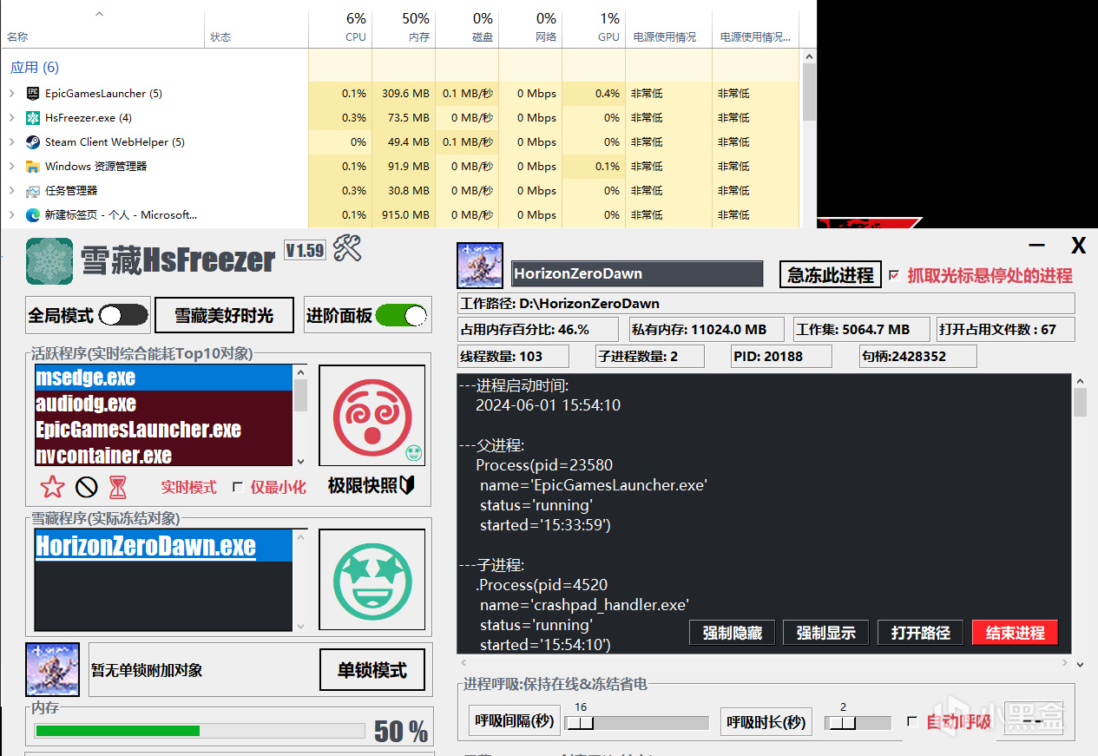The image size is (1098, 756).
Task: Open the wrench and hammer tools icon
Action: point(347,249)
